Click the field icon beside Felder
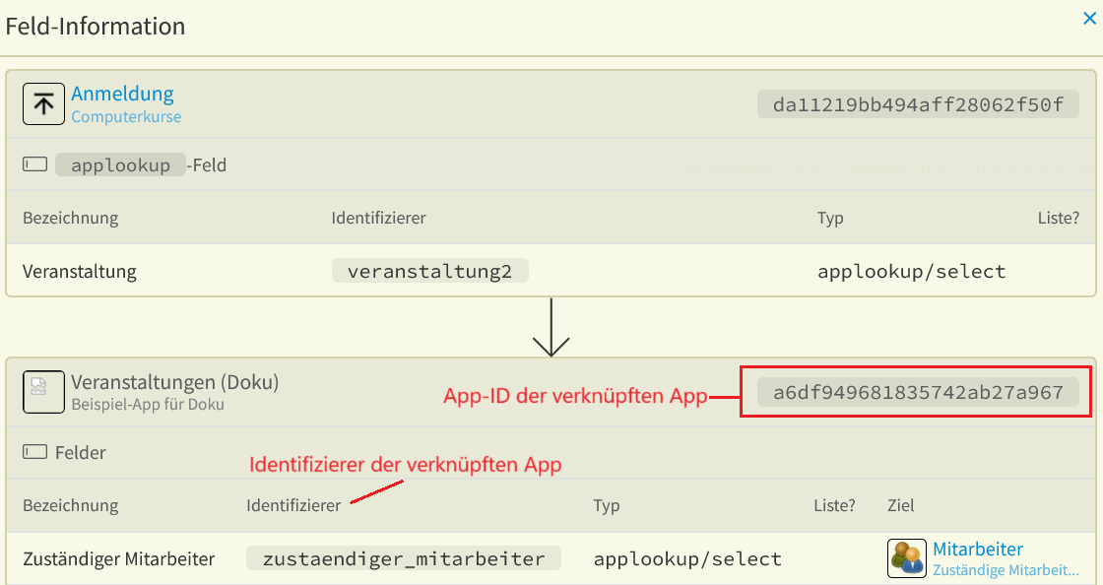 (35, 451)
